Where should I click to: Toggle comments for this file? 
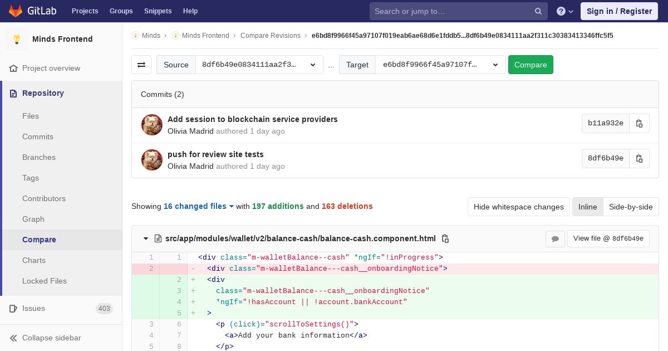click(555, 238)
